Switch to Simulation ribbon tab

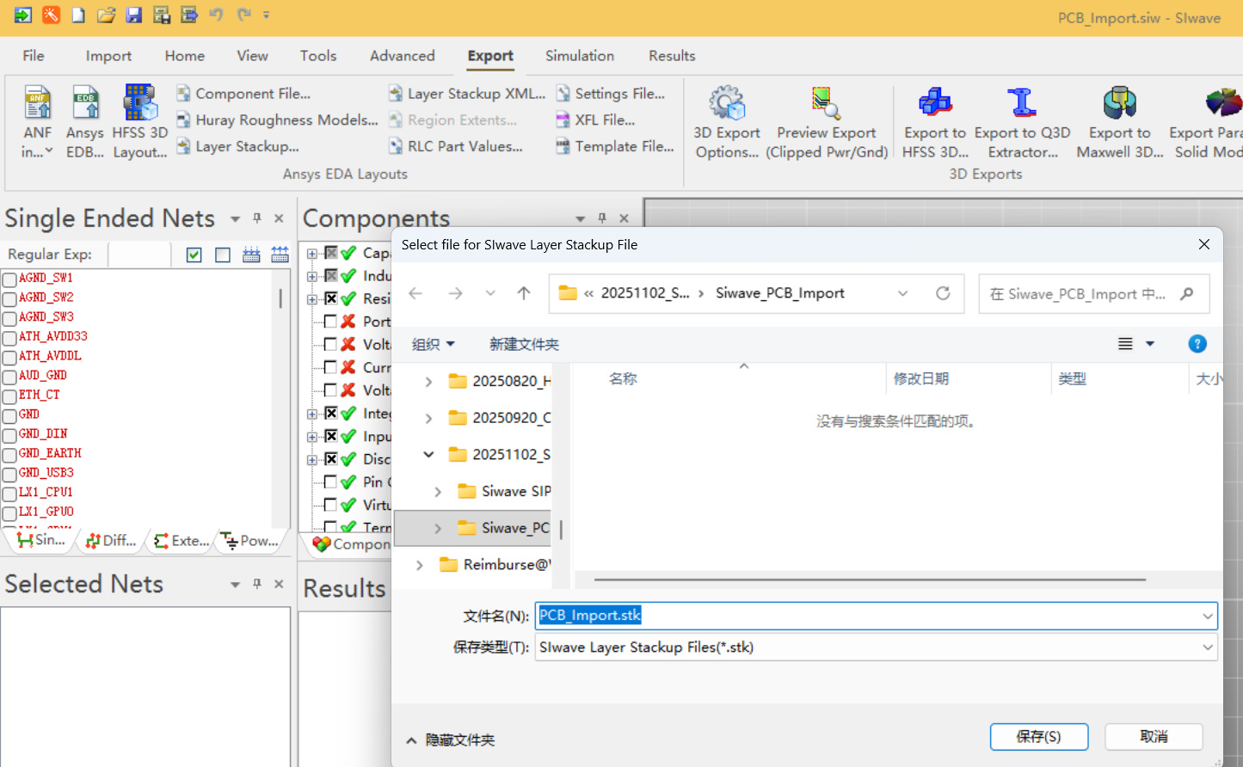[x=580, y=56]
